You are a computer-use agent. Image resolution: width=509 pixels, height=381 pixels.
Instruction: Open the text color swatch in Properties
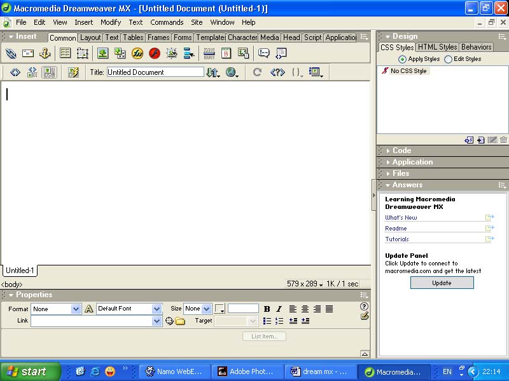point(220,309)
